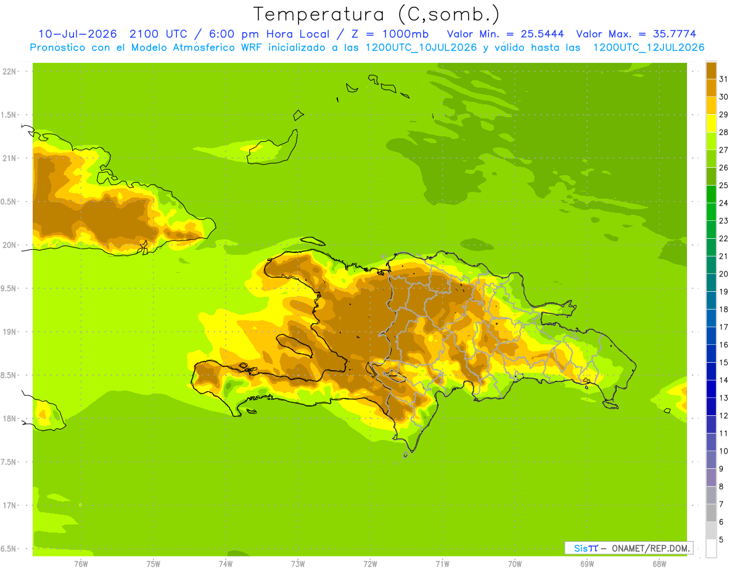Click the dark brown swatch above 31
The image size is (740, 572).
click(x=711, y=70)
